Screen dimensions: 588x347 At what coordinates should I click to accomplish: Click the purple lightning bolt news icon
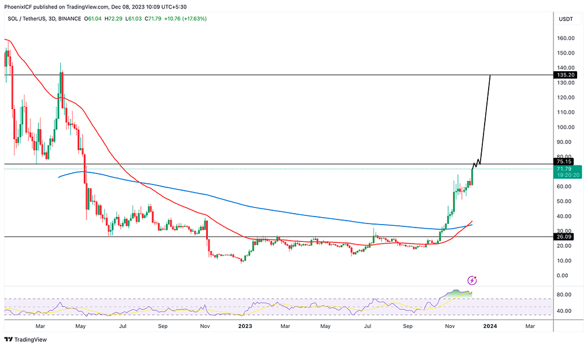click(472, 280)
